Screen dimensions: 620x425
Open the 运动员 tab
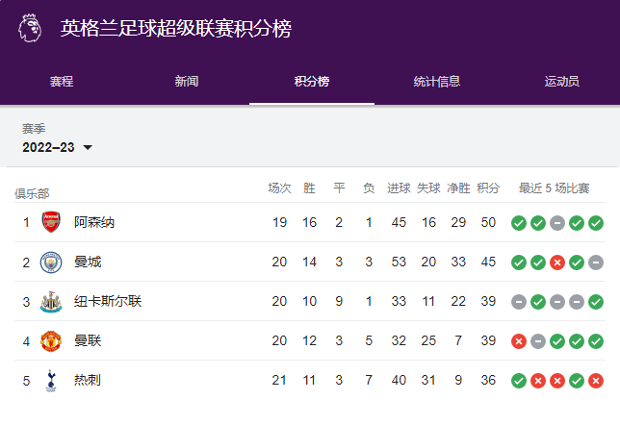(x=561, y=82)
